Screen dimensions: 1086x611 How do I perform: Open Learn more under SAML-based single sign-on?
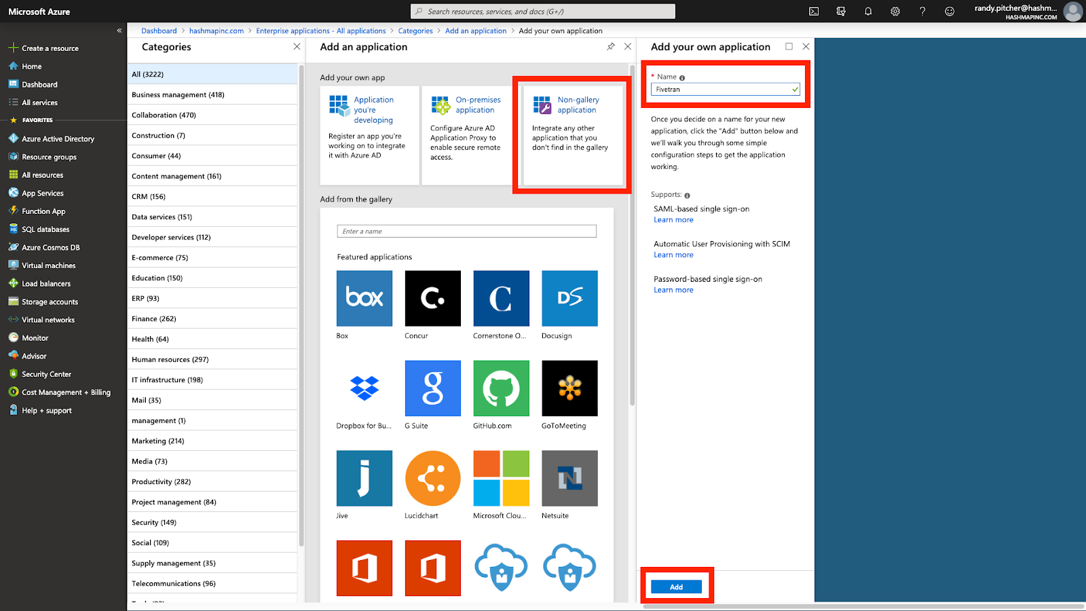(673, 220)
